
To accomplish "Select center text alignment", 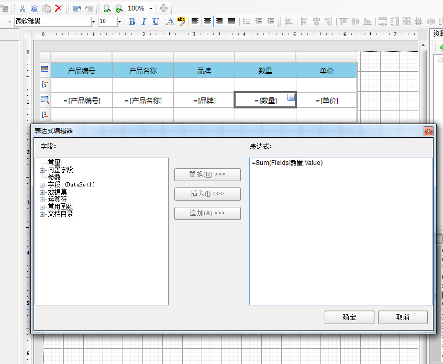I will pos(207,21).
